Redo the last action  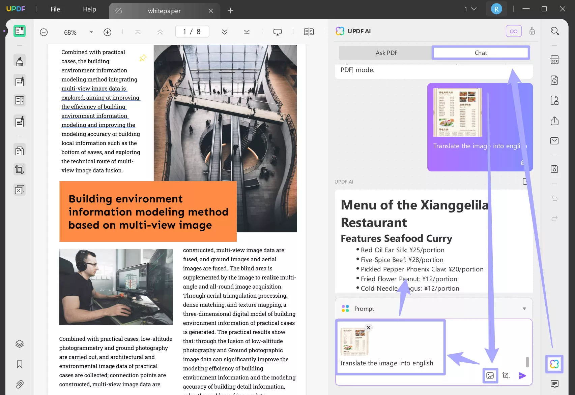pos(555,218)
